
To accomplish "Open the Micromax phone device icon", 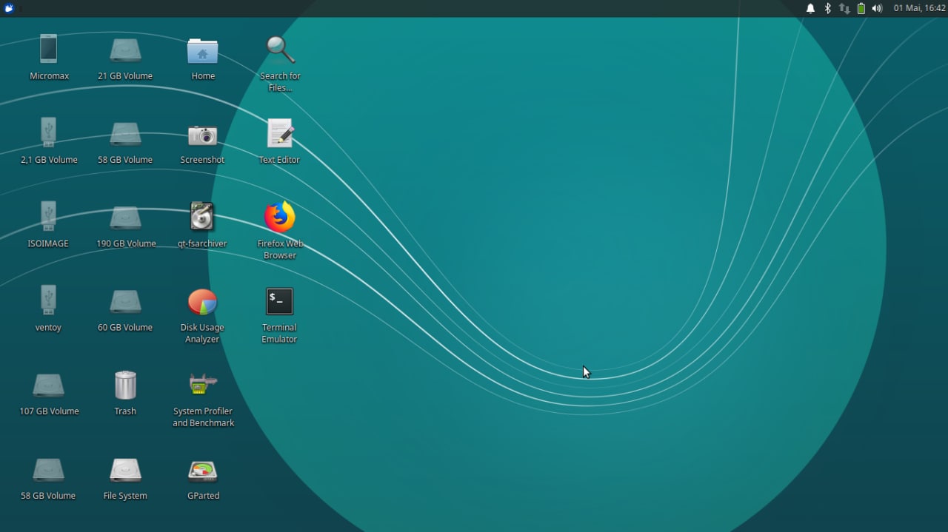I will point(48,50).
